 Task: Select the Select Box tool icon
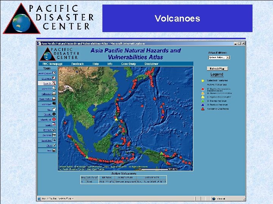(x=54, y=140)
